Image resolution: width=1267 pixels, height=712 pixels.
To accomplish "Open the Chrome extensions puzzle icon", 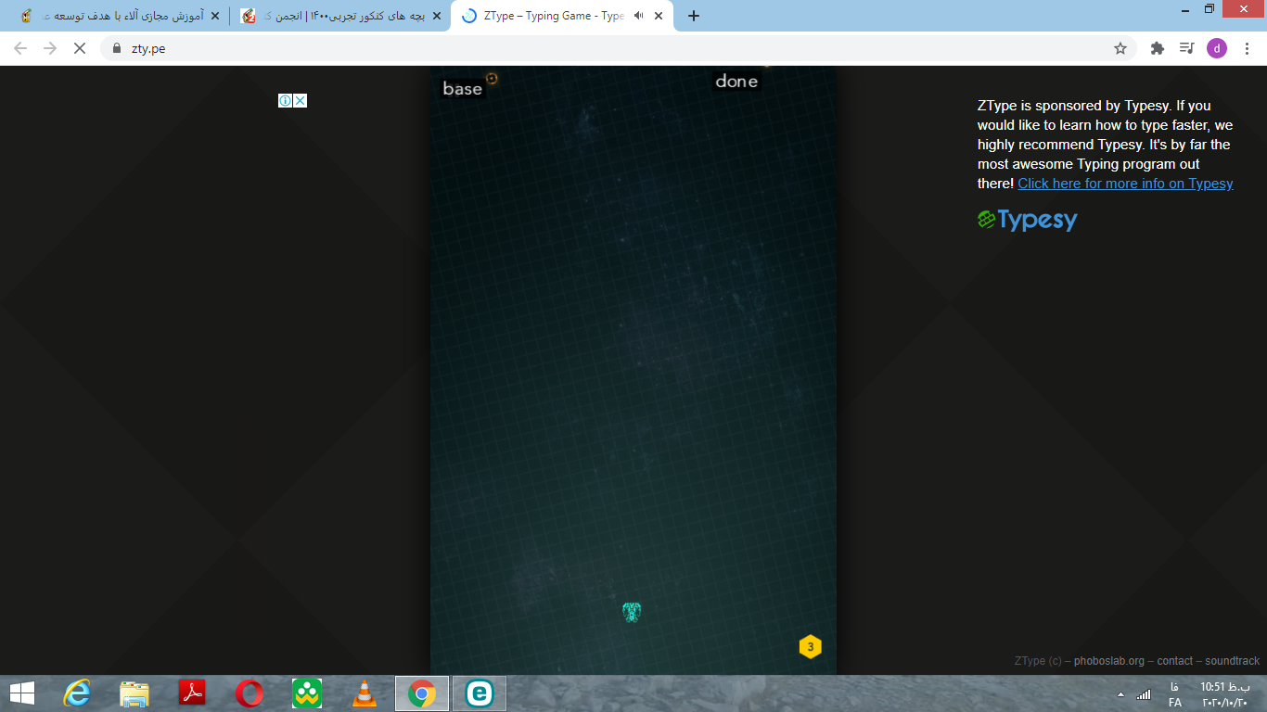I will coord(1157,48).
